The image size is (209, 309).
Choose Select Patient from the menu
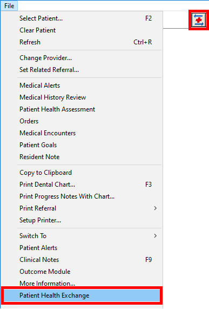click(x=82, y=18)
